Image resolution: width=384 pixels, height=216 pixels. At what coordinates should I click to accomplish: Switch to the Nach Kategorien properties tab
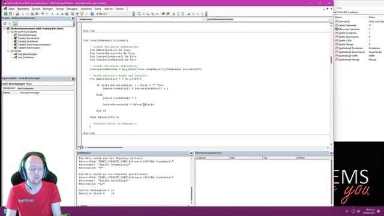point(25,88)
